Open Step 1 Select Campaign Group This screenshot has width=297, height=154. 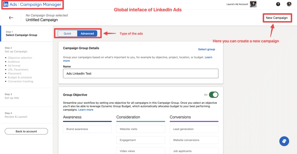click(27, 34)
